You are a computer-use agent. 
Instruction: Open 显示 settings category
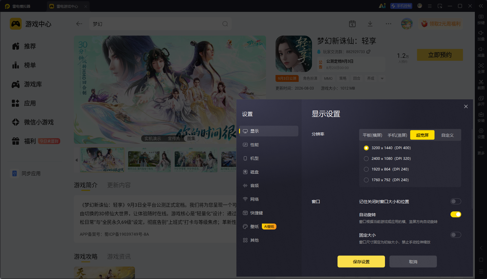(x=269, y=131)
